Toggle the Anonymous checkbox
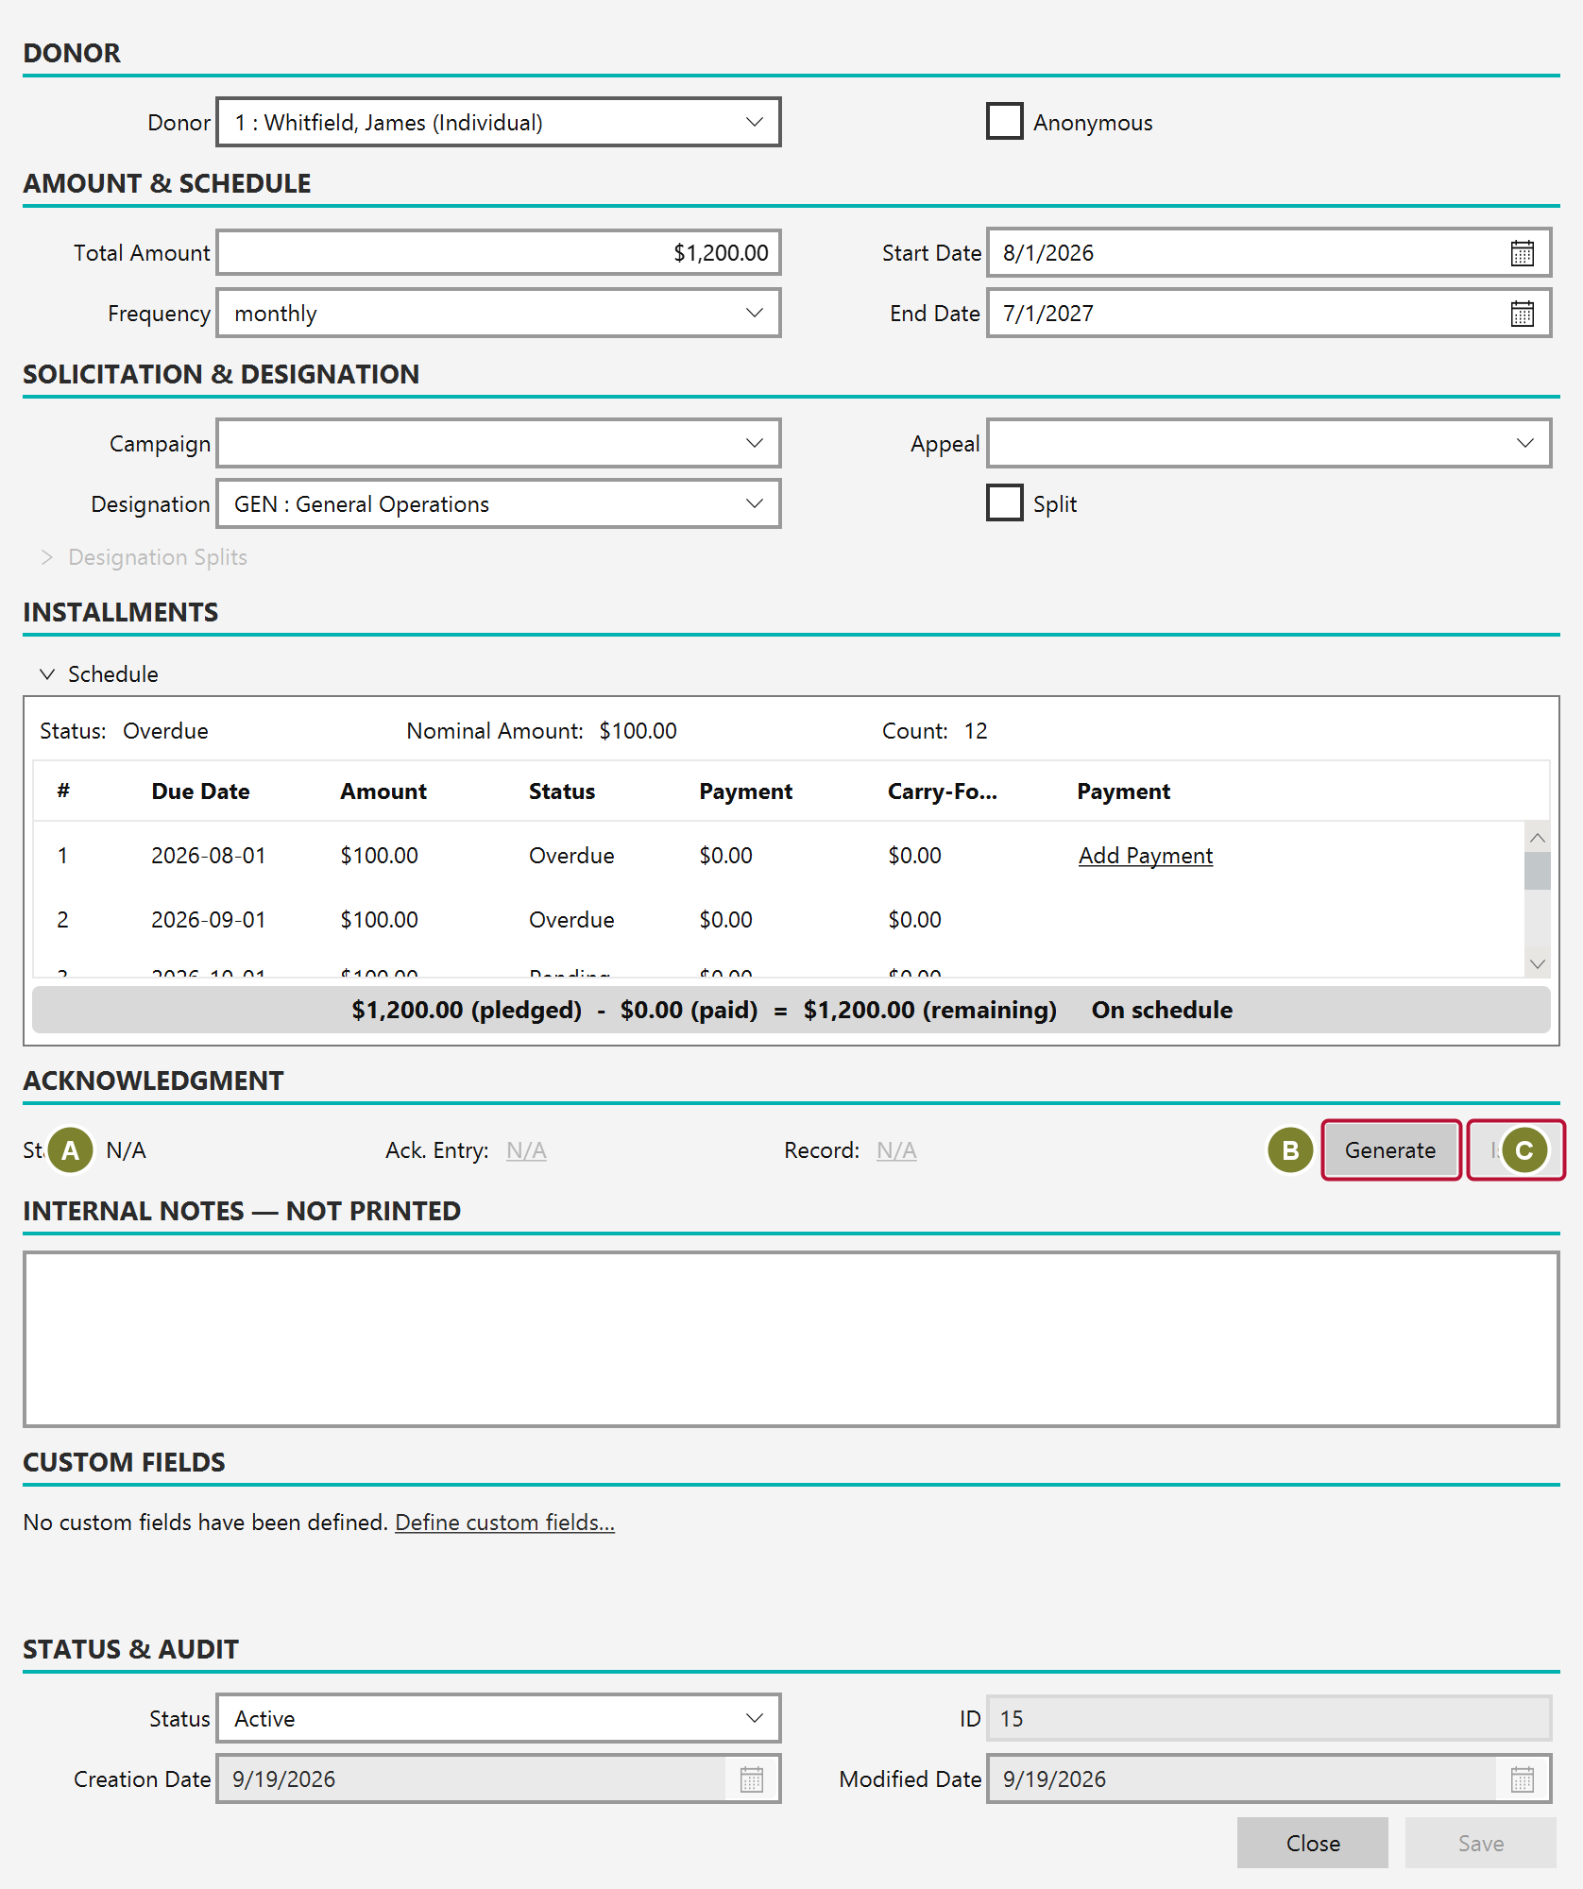Image resolution: width=1583 pixels, height=1889 pixels. pos(1004,122)
